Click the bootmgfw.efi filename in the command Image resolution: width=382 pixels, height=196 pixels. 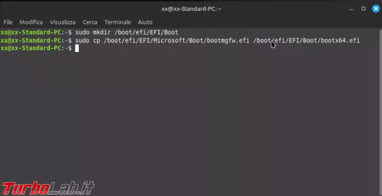point(228,41)
